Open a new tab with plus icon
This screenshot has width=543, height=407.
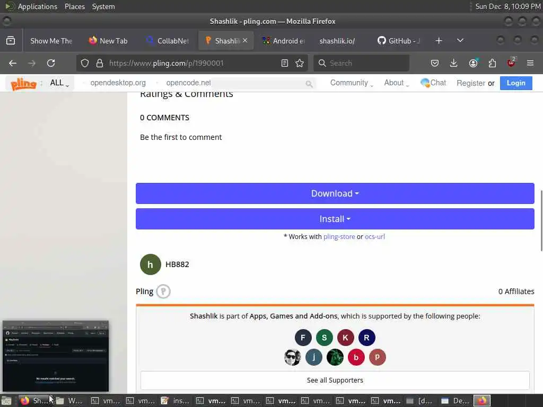click(439, 40)
